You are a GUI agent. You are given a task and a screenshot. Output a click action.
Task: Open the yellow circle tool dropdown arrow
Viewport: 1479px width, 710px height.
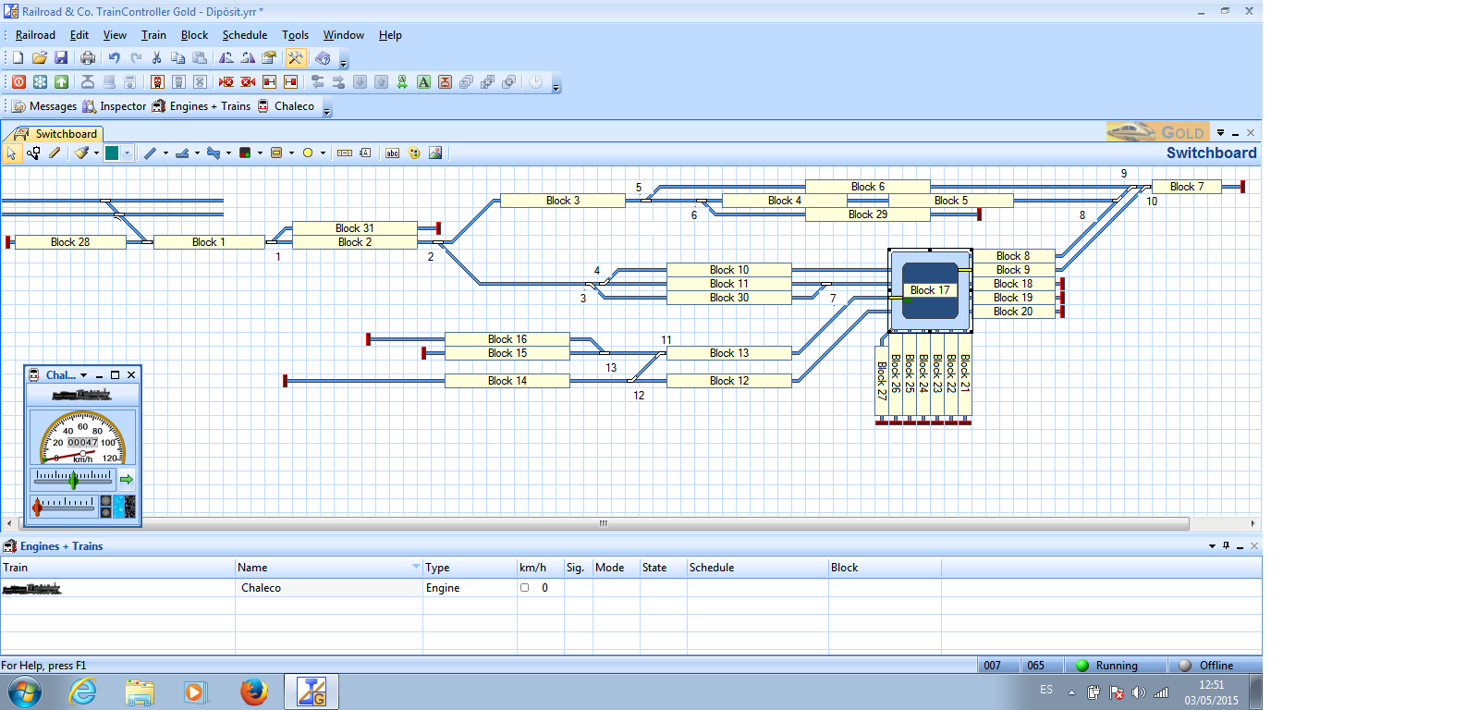[323, 153]
